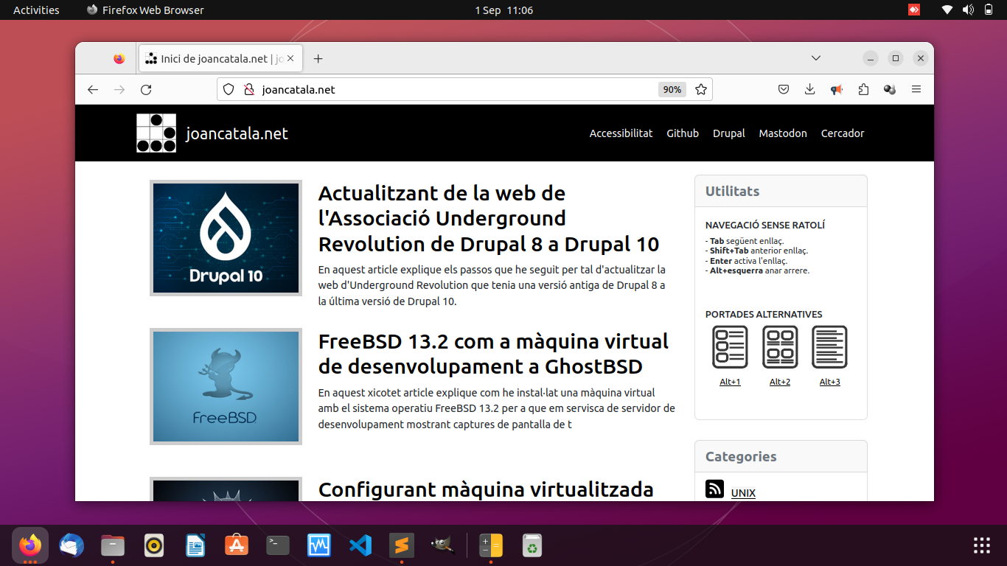Click the FreeBSD article thumbnail

pos(226,386)
